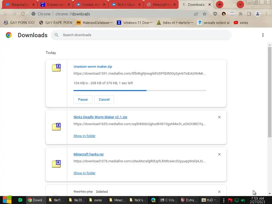Show Nicks Deadly Worm Maker in folder
The height and width of the screenshot is (204, 272).
[84, 136]
